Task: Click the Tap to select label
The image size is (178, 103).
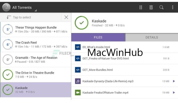Action: click(x=22, y=17)
